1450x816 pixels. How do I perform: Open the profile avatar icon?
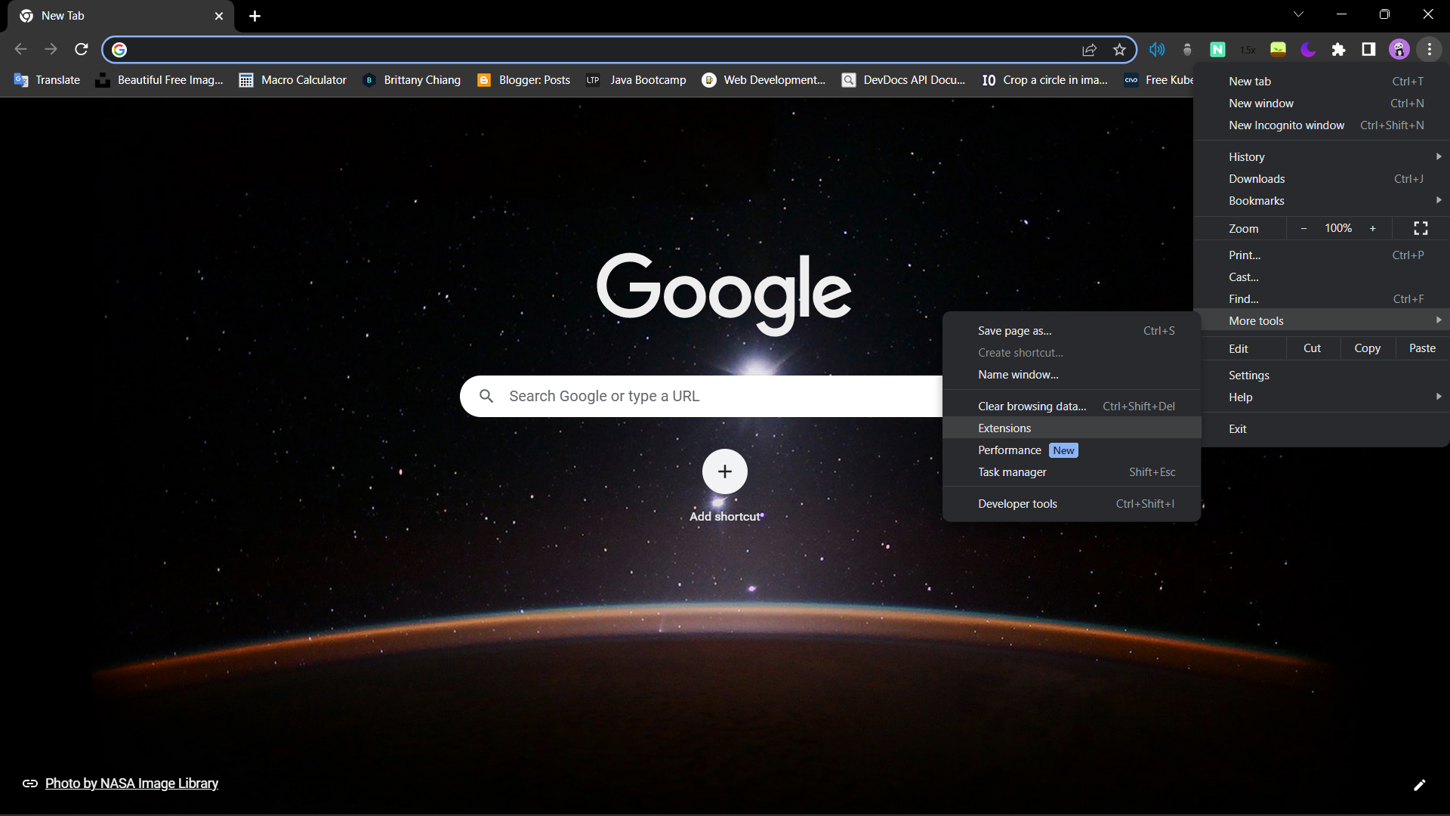pyautogui.click(x=1399, y=50)
